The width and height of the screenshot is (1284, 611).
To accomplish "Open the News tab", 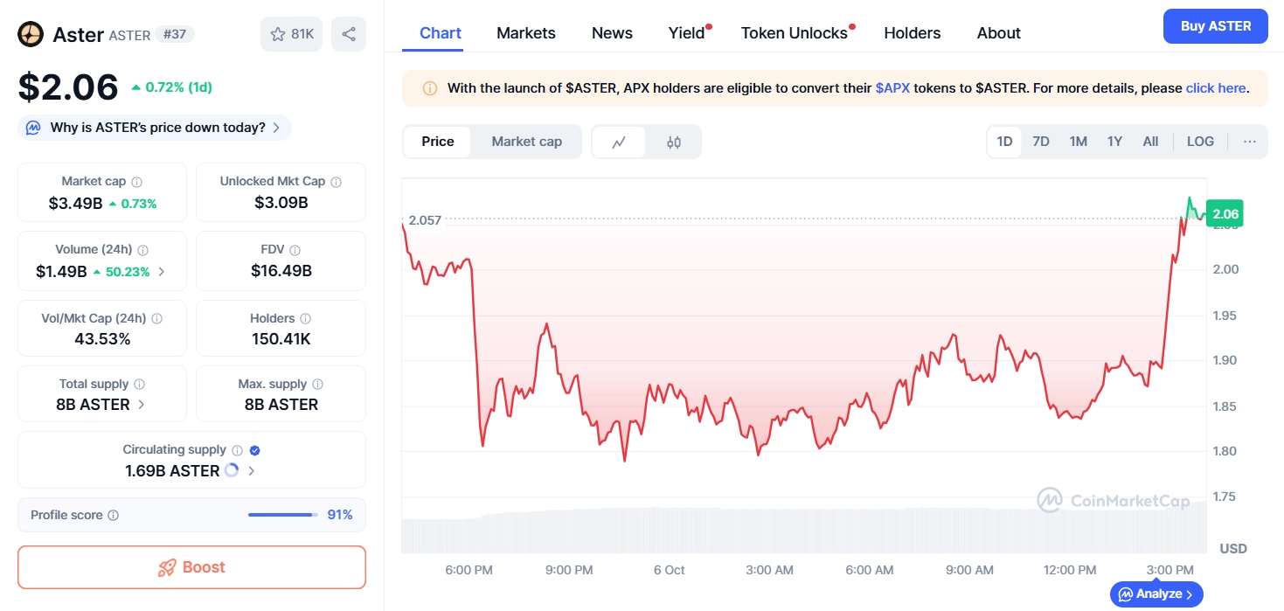I will click(611, 32).
